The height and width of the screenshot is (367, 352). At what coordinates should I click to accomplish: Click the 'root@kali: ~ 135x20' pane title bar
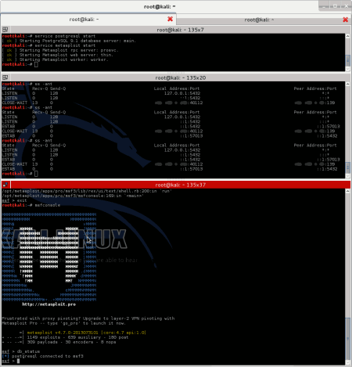[x=180, y=77]
